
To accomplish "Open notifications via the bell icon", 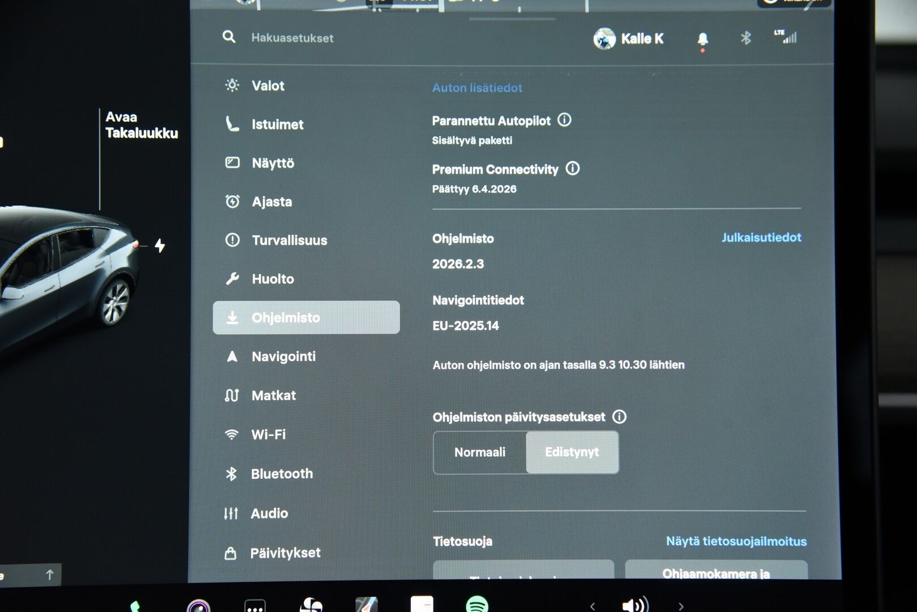I will pos(703,39).
